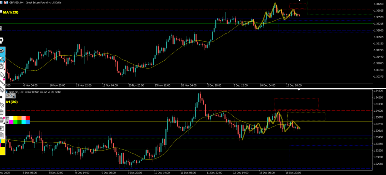This screenshot has width=386, height=175.
Task: Select the pen nib drawing tool
Action: 2,41
